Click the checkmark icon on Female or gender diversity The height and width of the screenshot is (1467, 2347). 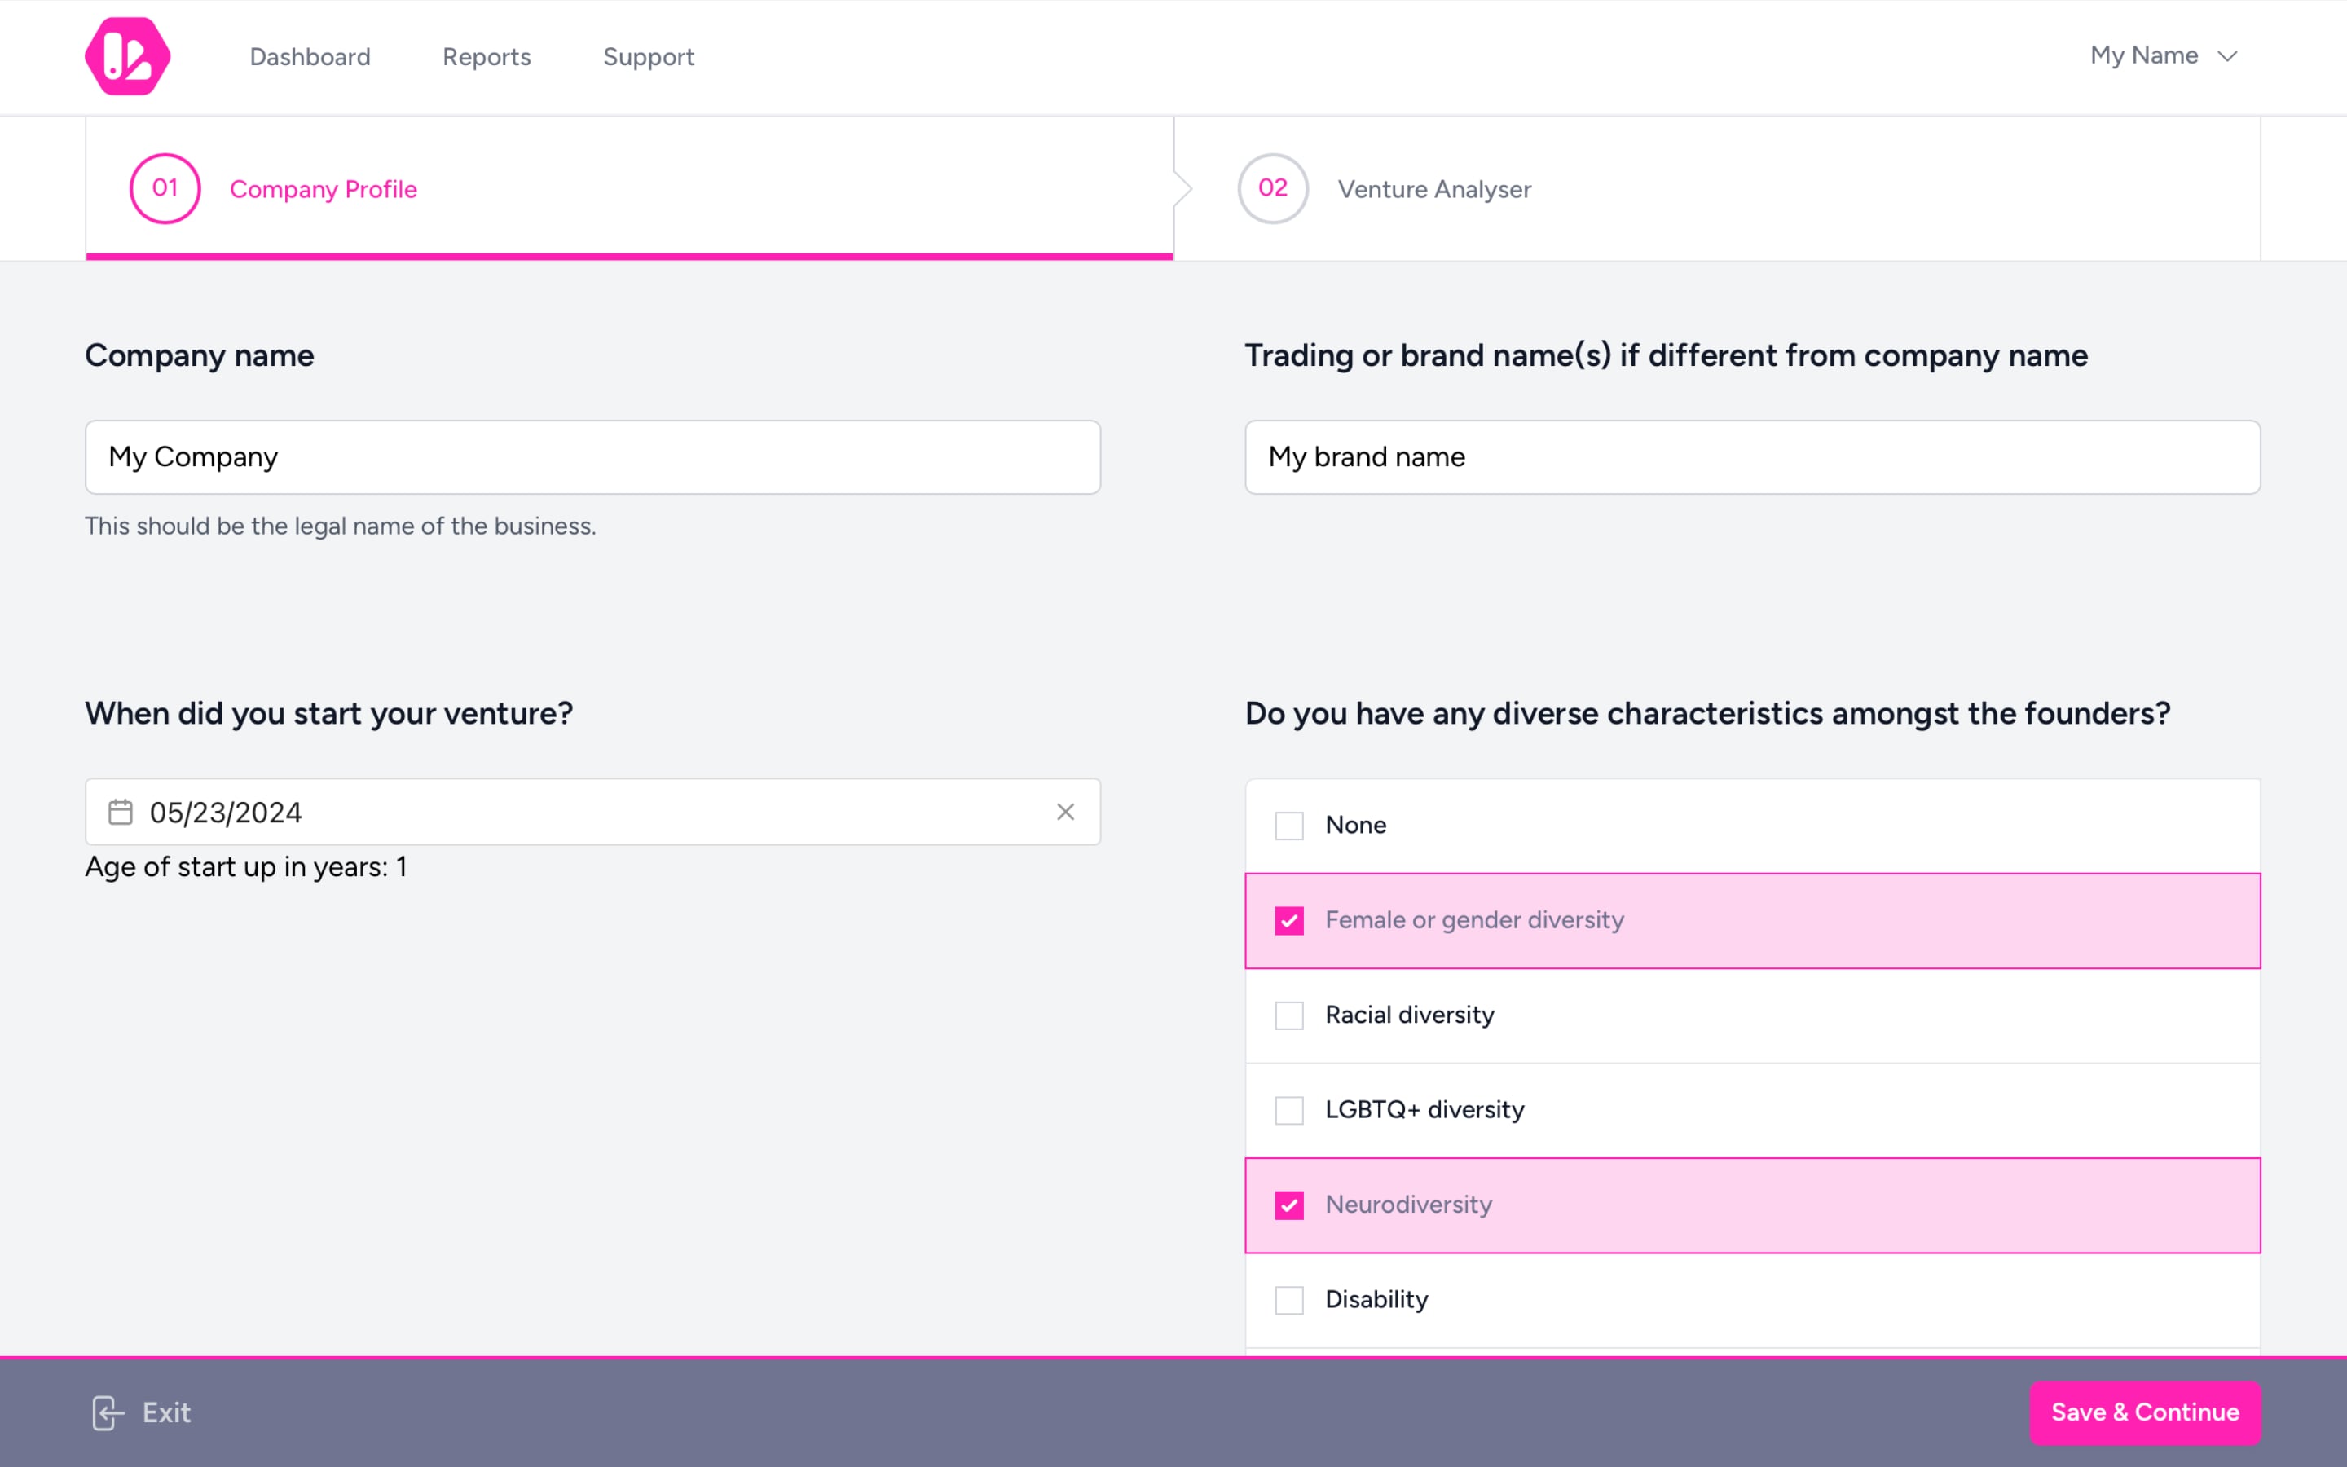[x=1289, y=920]
